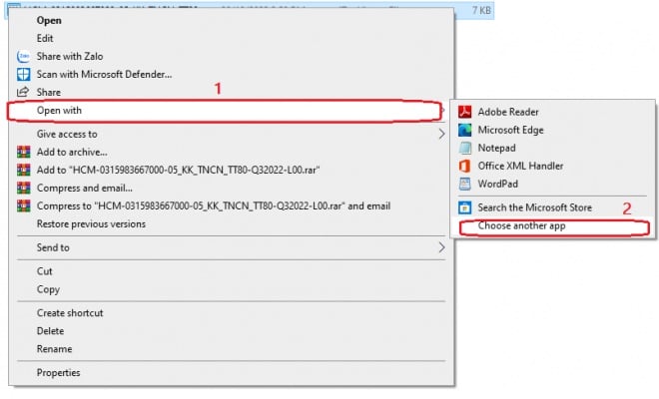659x399 pixels.
Task: Click the Microsoft Edge icon
Action: pyautogui.click(x=465, y=130)
